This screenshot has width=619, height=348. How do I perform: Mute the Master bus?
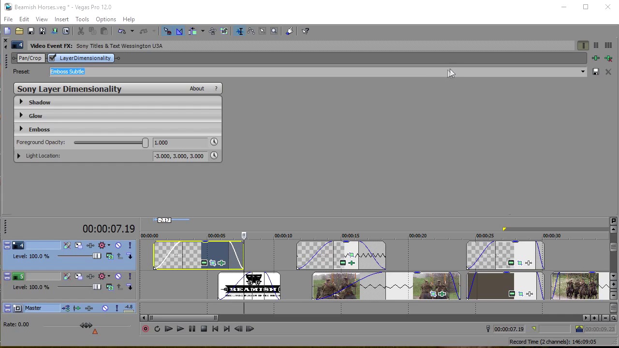click(105, 308)
